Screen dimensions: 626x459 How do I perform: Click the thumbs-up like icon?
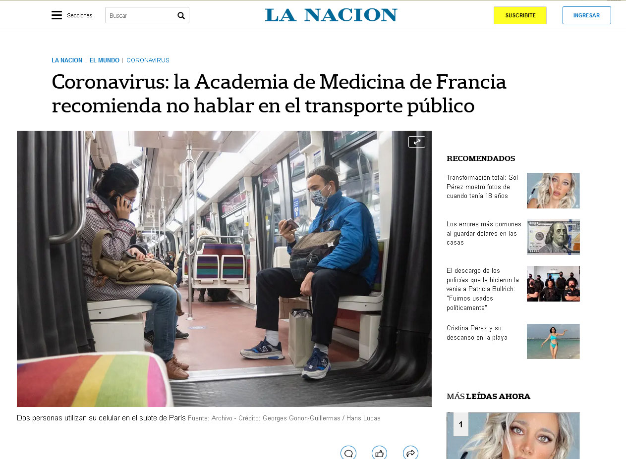click(x=380, y=453)
